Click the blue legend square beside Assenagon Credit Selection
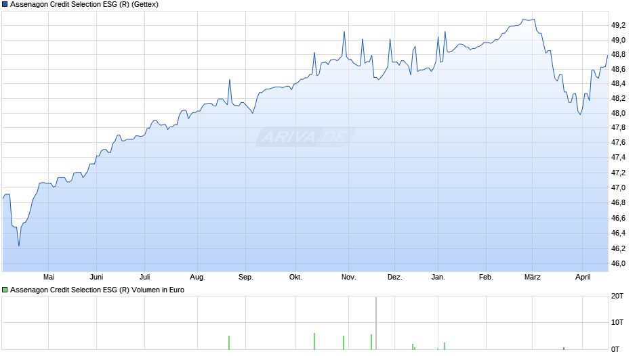The width and height of the screenshot is (637, 356). (x=5, y=5)
